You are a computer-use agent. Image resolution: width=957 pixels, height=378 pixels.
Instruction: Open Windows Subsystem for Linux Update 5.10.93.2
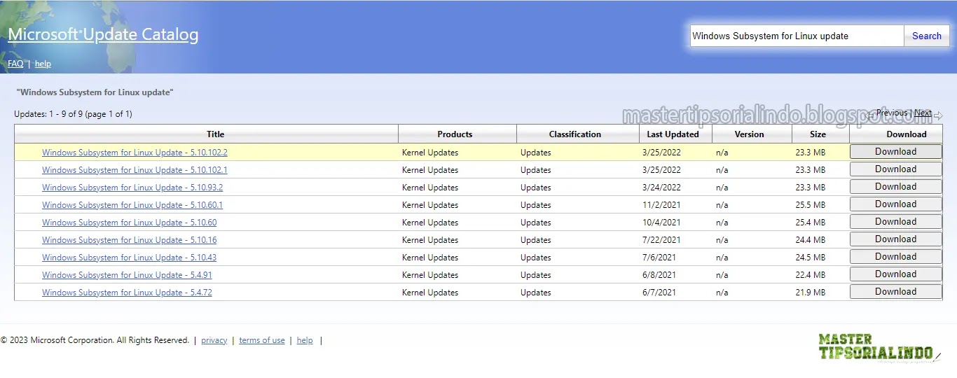tap(132, 188)
